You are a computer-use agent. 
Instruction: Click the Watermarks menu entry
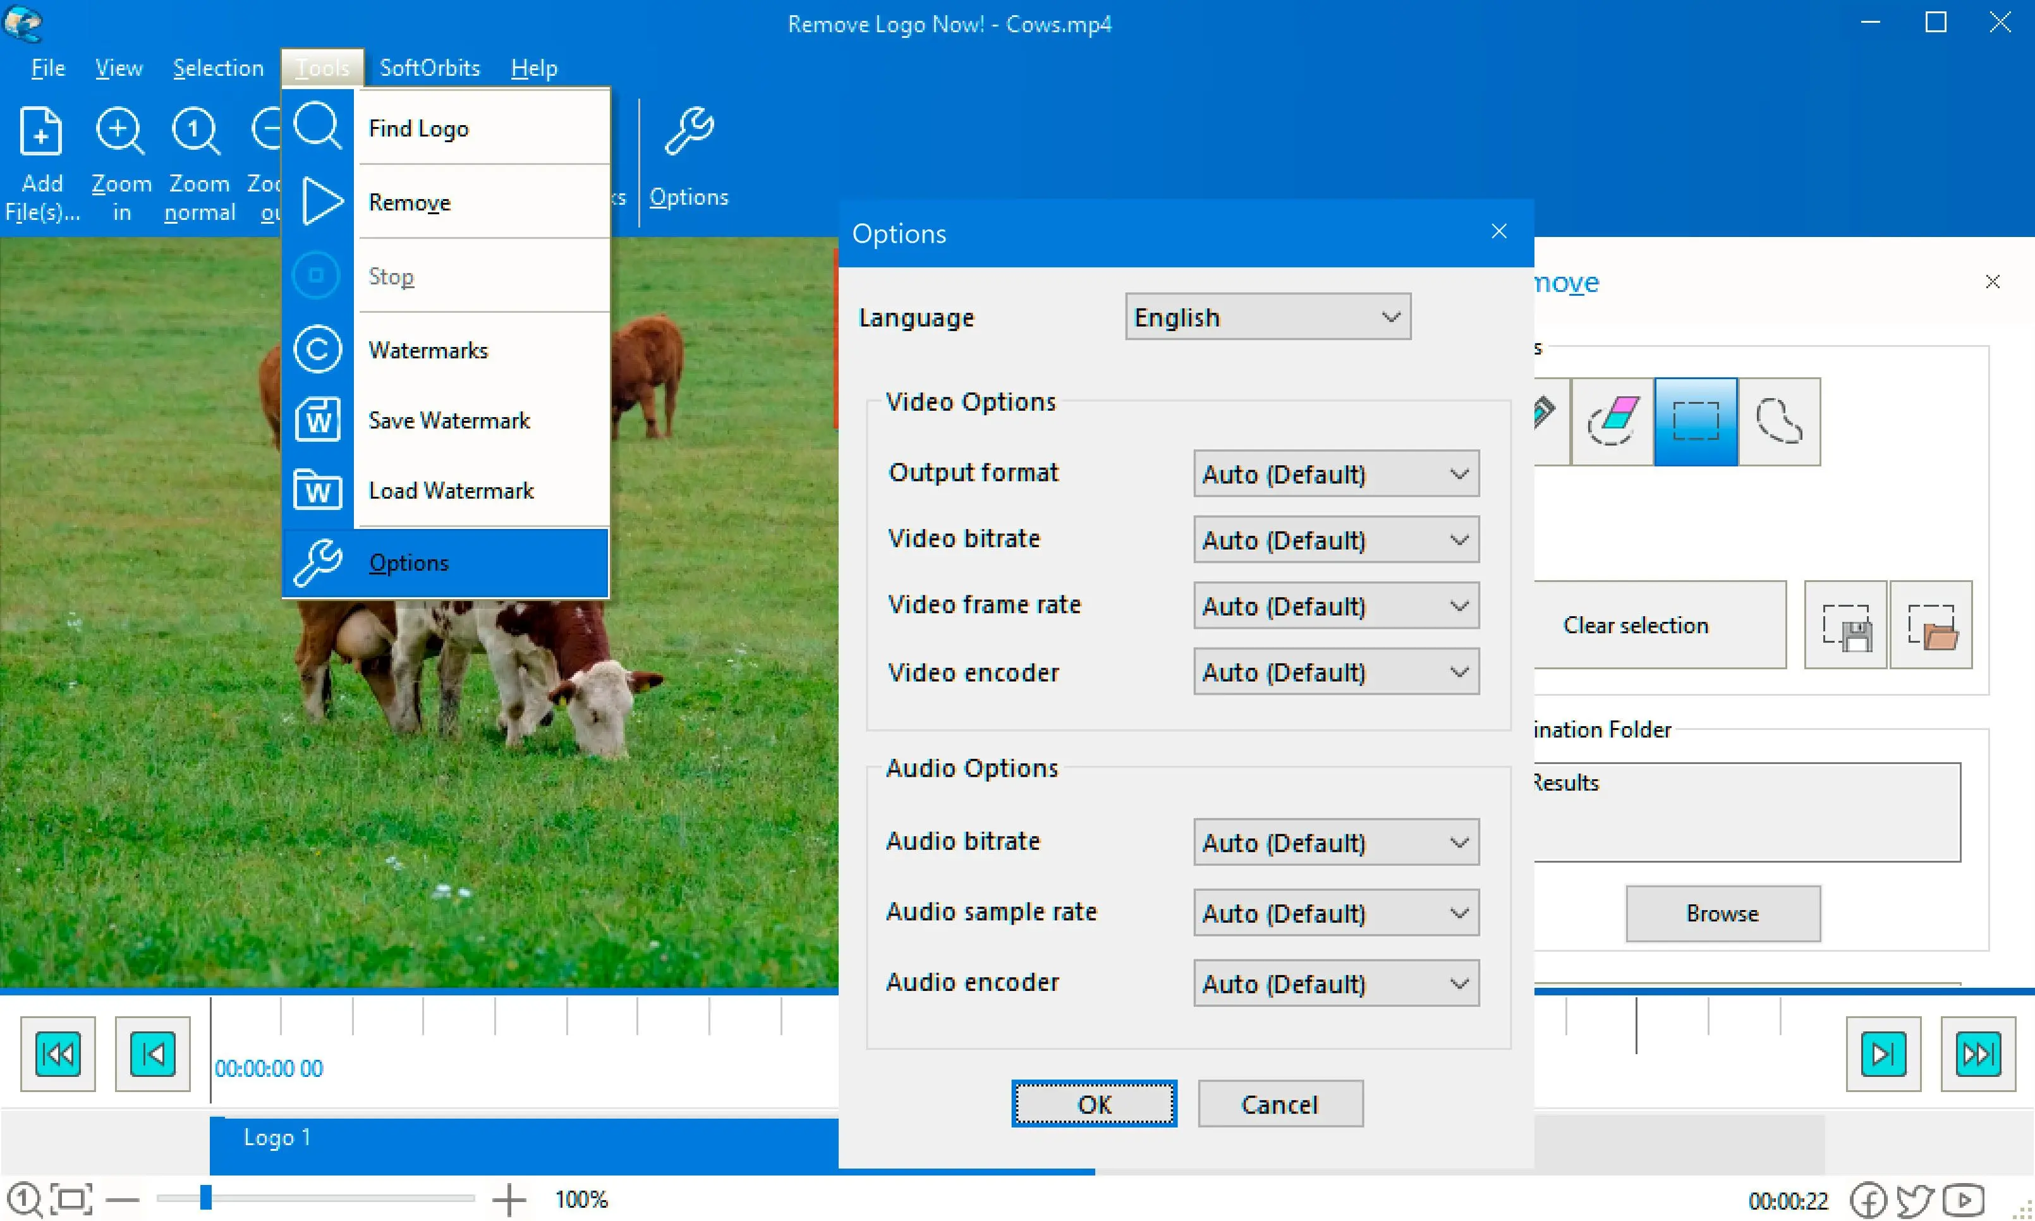pyautogui.click(x=428, y=349)
